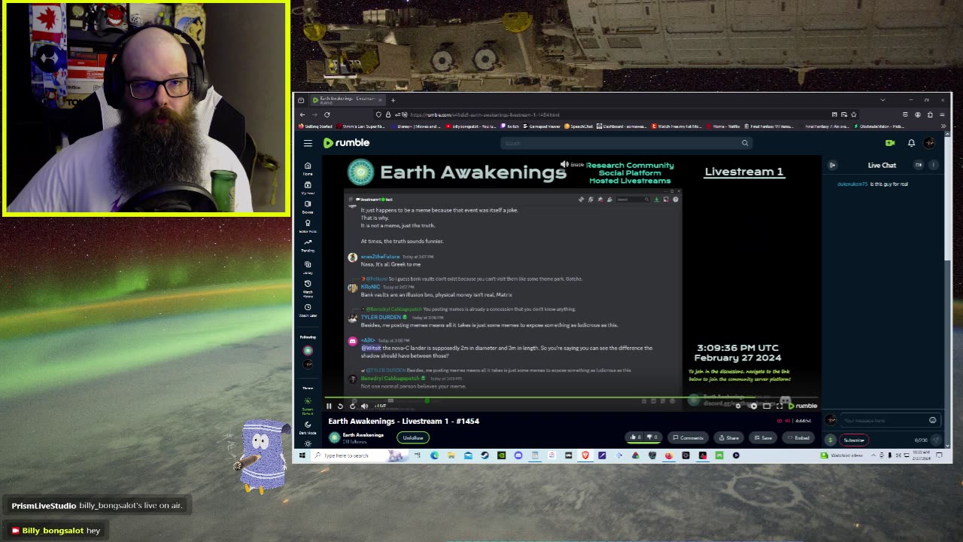963x542 pixels.
Task: Open Watch History in sidebar
Action: [308, 288]
